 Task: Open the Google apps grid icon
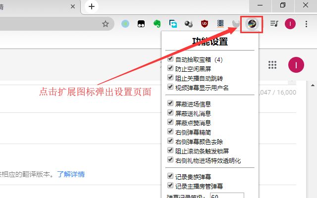[272, 65]
